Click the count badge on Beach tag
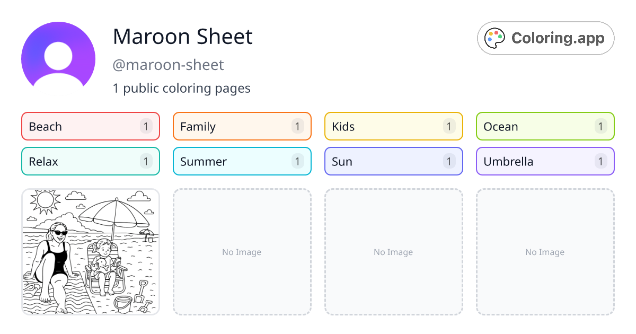The height and width of the screenshot is (334, 636). pyautogui.click(x=146, y=126)
